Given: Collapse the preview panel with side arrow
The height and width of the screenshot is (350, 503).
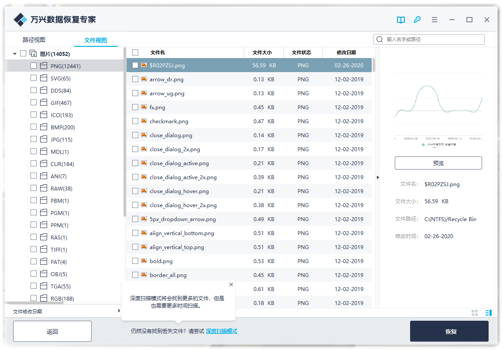Looking at the screenshot, I should point(378,177).
